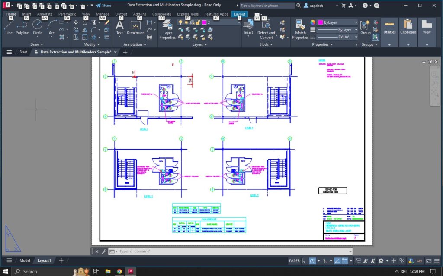Image resolution: width=443 pixels, height=276 pixels.
Task: Insert Multiline Text with the Text tool
Action: pos(119,28)
